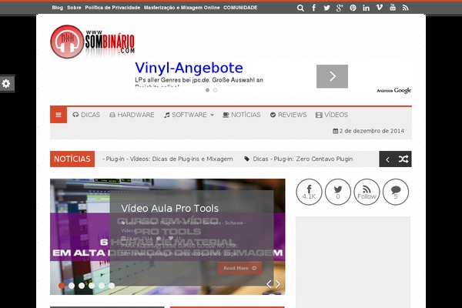Select the first slider dot

(x=62, y=286)
